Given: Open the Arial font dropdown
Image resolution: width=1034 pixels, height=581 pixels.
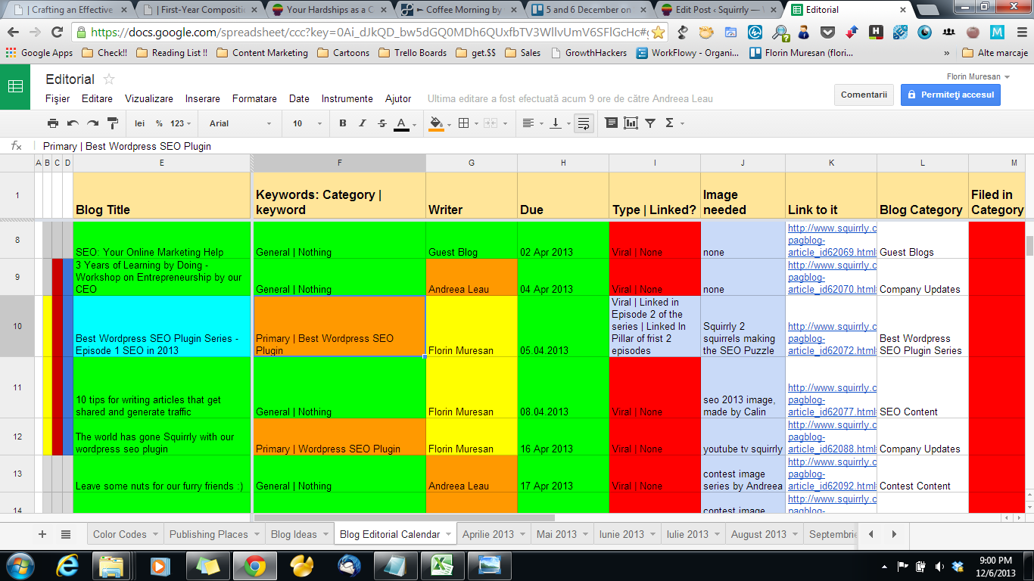Looking at the screenshot, I should 239,123.
